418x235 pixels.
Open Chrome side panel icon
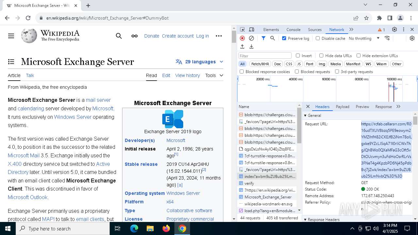390,18
